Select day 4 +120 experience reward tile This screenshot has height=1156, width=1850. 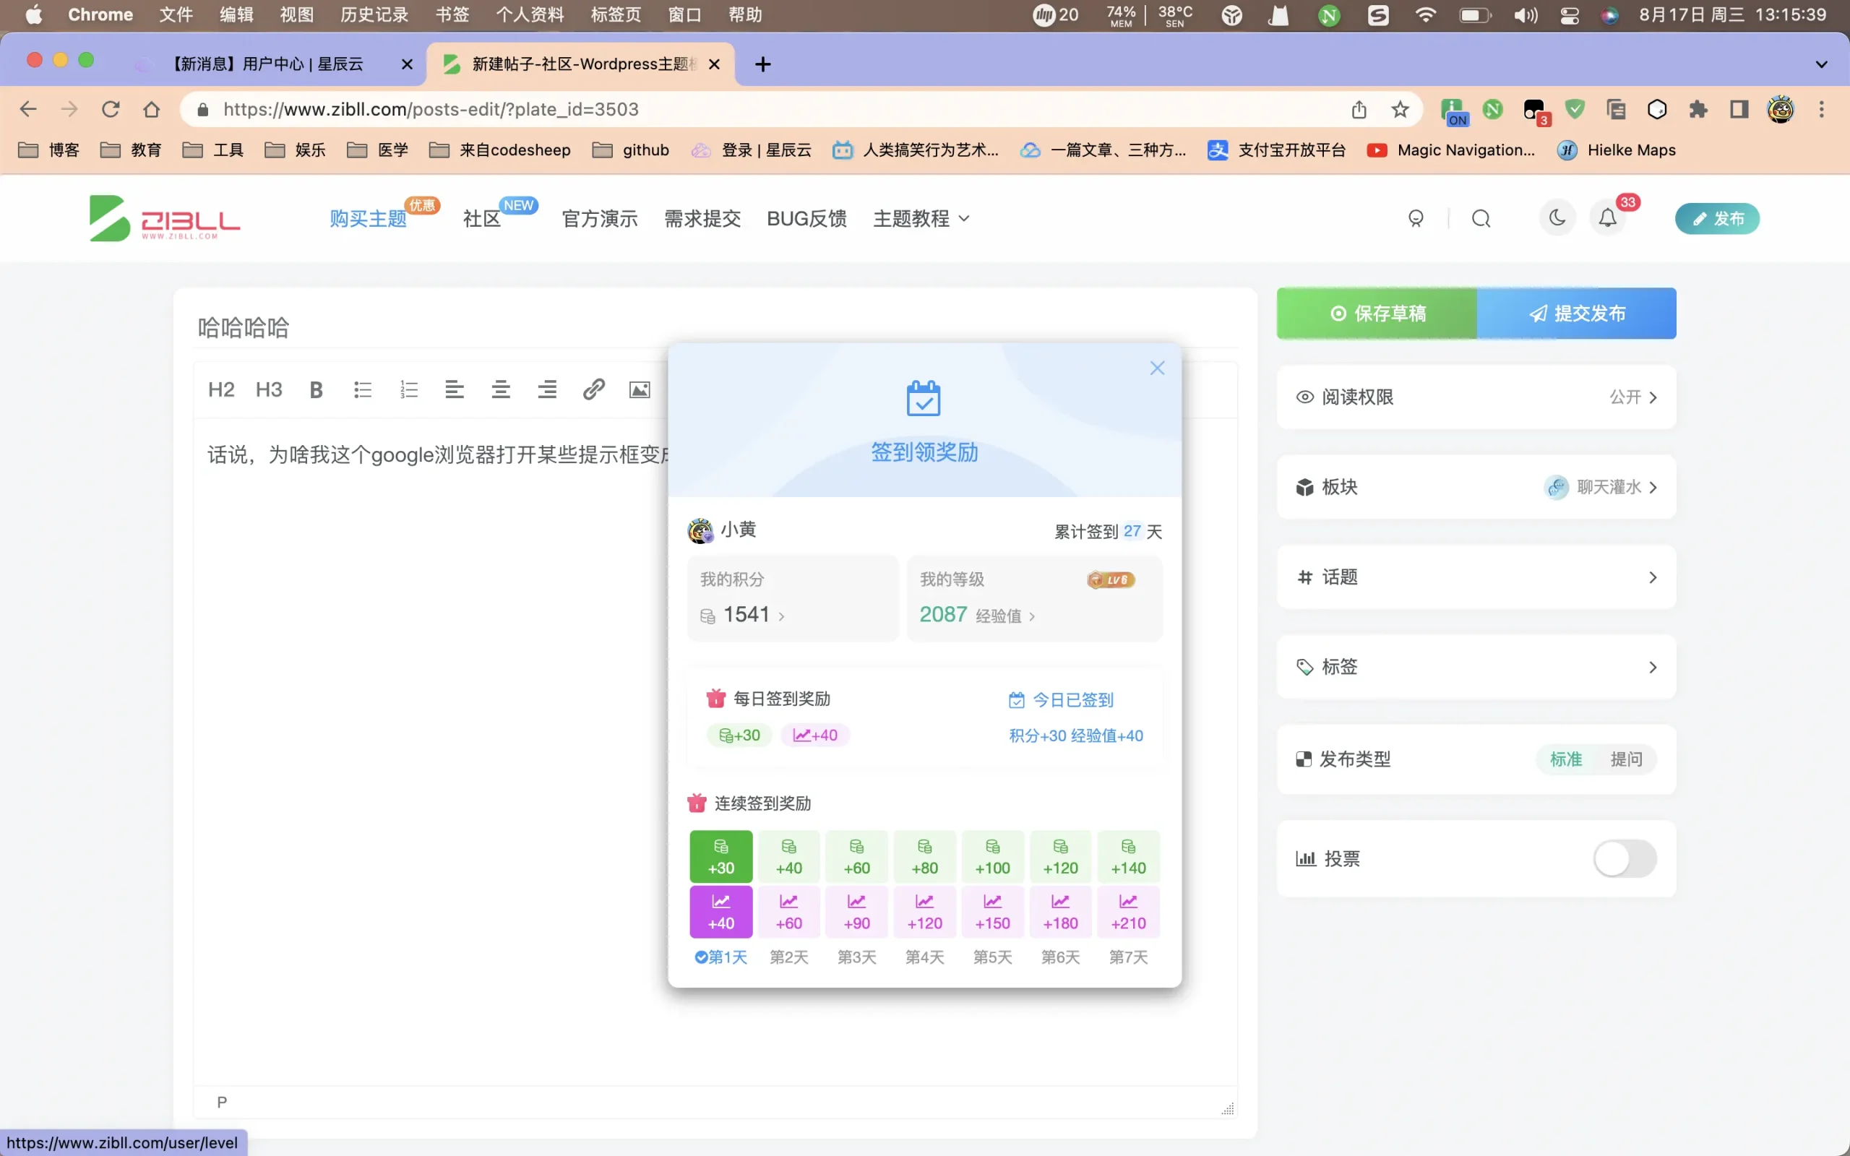point(924,911)
